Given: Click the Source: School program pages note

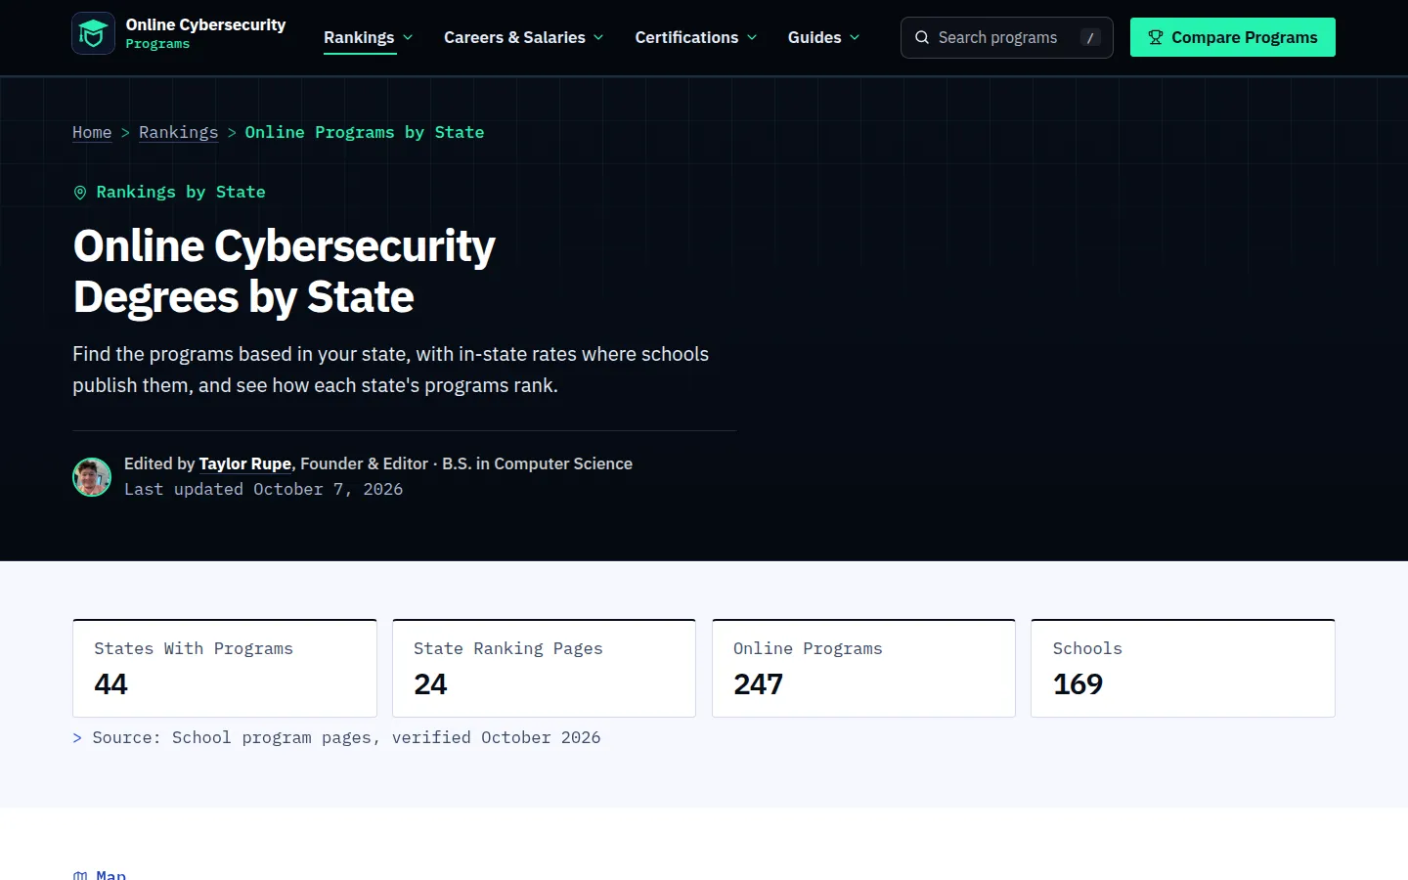Looking at the screenshot, I should [337, 737].
